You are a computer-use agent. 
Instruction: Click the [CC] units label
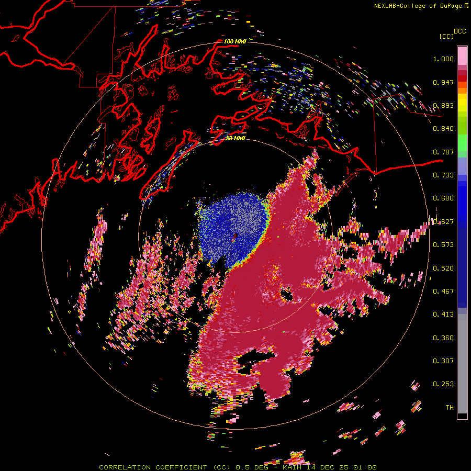(x=446, y=36)
